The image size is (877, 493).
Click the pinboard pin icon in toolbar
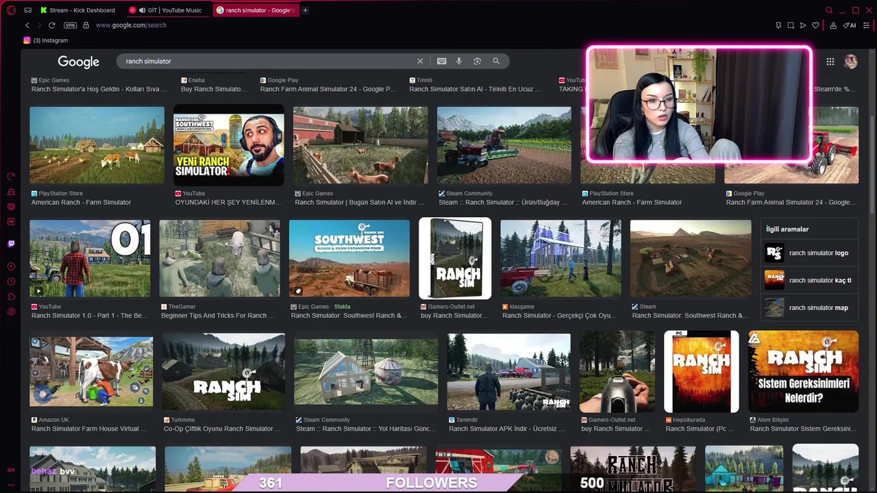[778, 25]
